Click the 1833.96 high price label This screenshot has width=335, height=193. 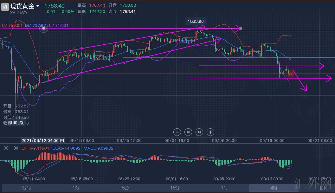[x=196, y=21]
